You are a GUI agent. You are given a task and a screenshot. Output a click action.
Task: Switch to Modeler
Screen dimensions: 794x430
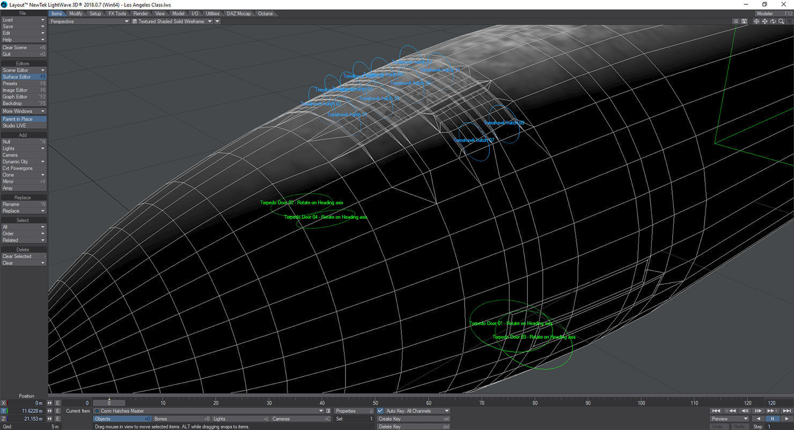pos(774,13)
